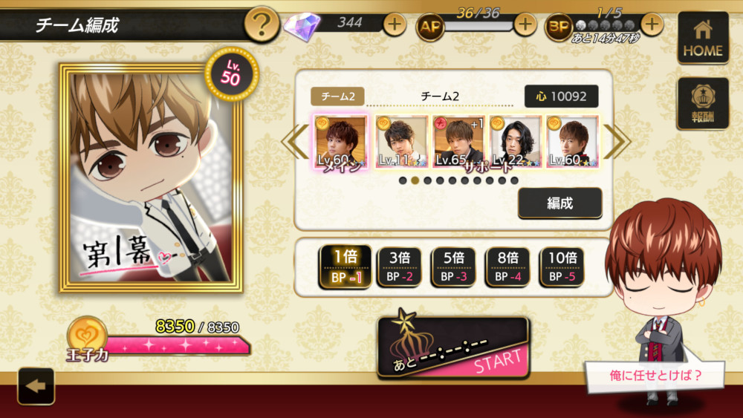743x418 pixels.
Task: Select the 10倍 BP-5 multiplier
Action: click(x=562, y=267)
